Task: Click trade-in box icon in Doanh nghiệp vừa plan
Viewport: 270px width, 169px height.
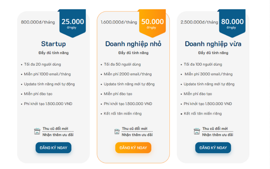Action: coord(197,131)
